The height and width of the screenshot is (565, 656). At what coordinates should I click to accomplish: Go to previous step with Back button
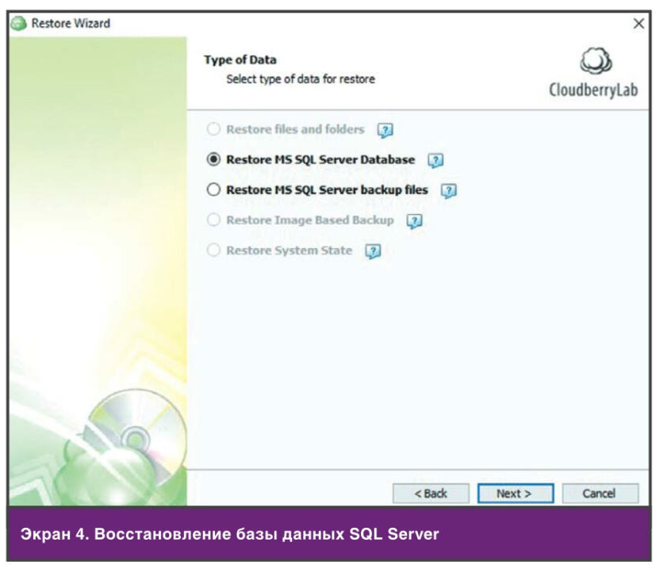coord(431,494)
